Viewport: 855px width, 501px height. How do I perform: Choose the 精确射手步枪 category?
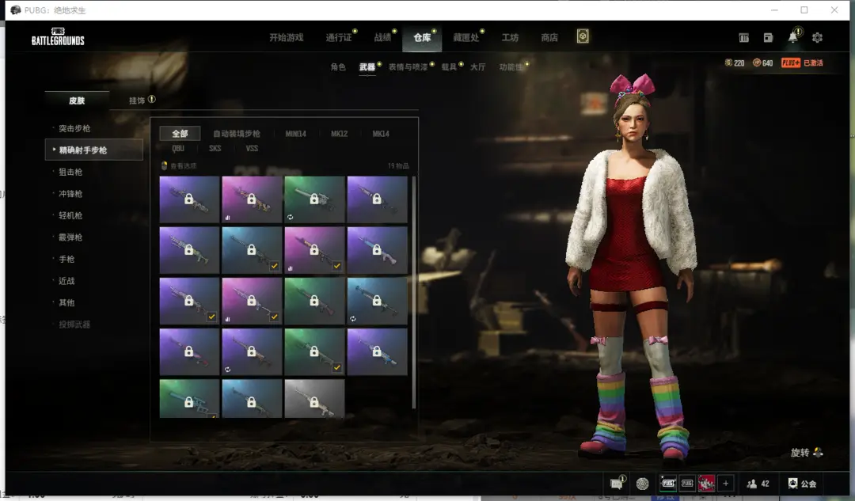tap(93, 150)
